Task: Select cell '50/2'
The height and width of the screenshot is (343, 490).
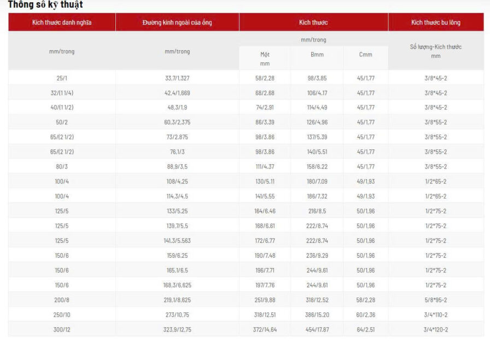Action: click(x=62, y=122)
